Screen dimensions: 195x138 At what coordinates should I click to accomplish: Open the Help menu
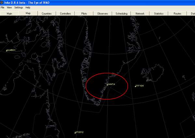tap(28, 7)
